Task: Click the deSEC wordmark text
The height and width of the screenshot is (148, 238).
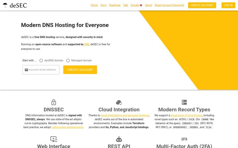Action: tap(18, 6)
